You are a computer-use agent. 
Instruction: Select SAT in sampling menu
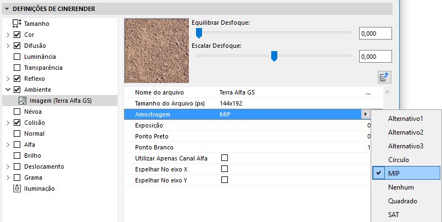[x=406, y=215]
